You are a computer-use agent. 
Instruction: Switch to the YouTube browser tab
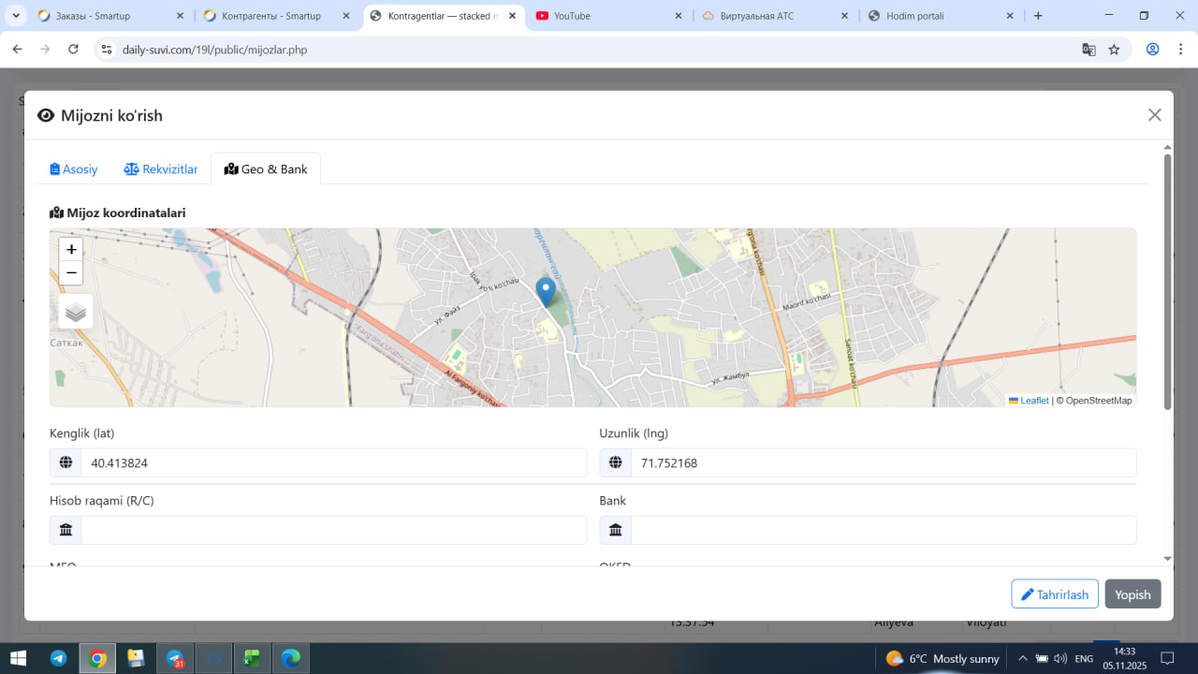[609, 16]
